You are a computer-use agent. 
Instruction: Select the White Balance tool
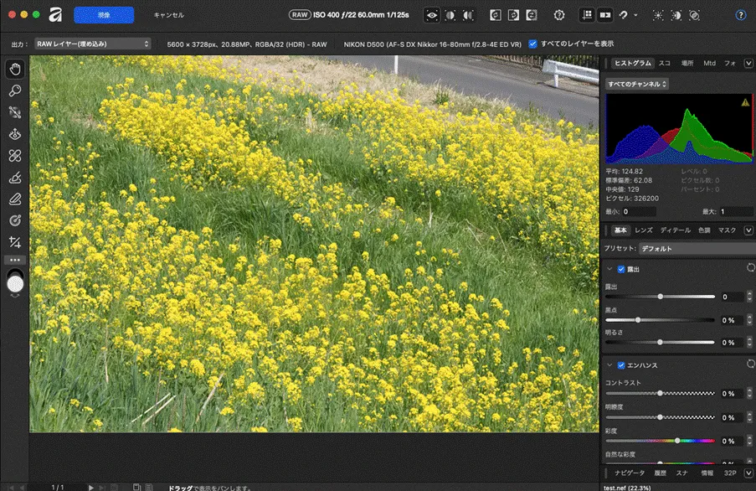pyautogui.click(x=14, y=112)
